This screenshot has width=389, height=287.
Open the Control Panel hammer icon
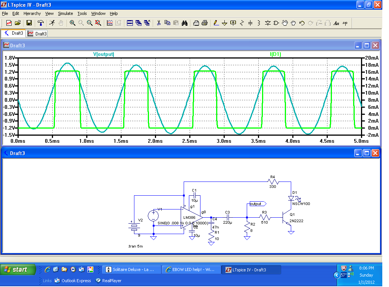pyautogui.click(x=41, y=23)
